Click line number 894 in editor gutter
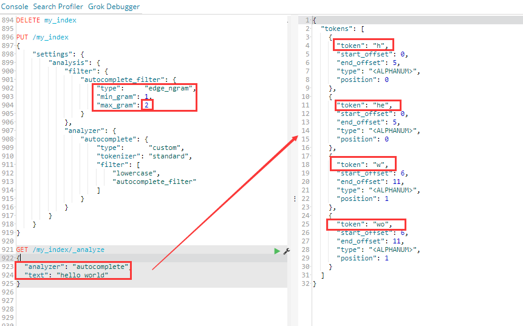 (7, 20)
